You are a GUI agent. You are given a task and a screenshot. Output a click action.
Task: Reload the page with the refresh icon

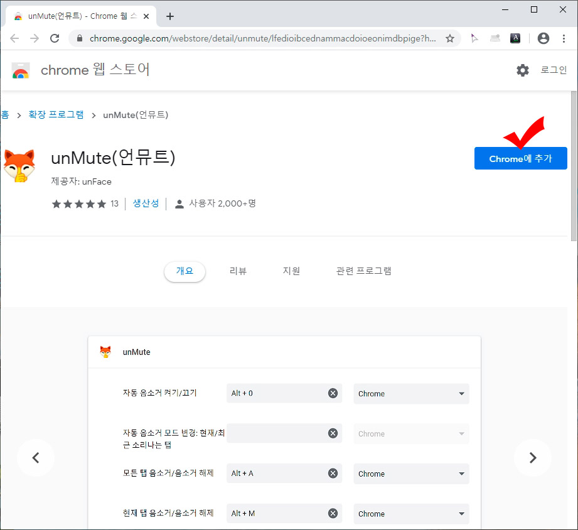click(x=55, y=38)
